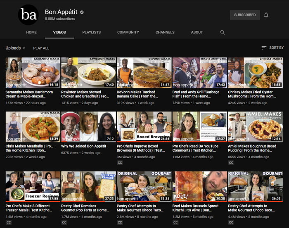Open the ABOUT tab
Screen dimensions: 289x228
tap(197, 32)
